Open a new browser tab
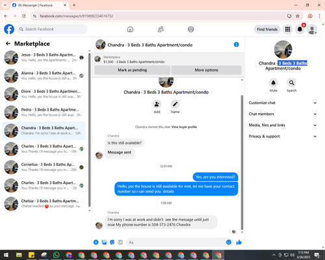Image resolution: width=325 pixels, height=260 pixels. click(74, 5)
